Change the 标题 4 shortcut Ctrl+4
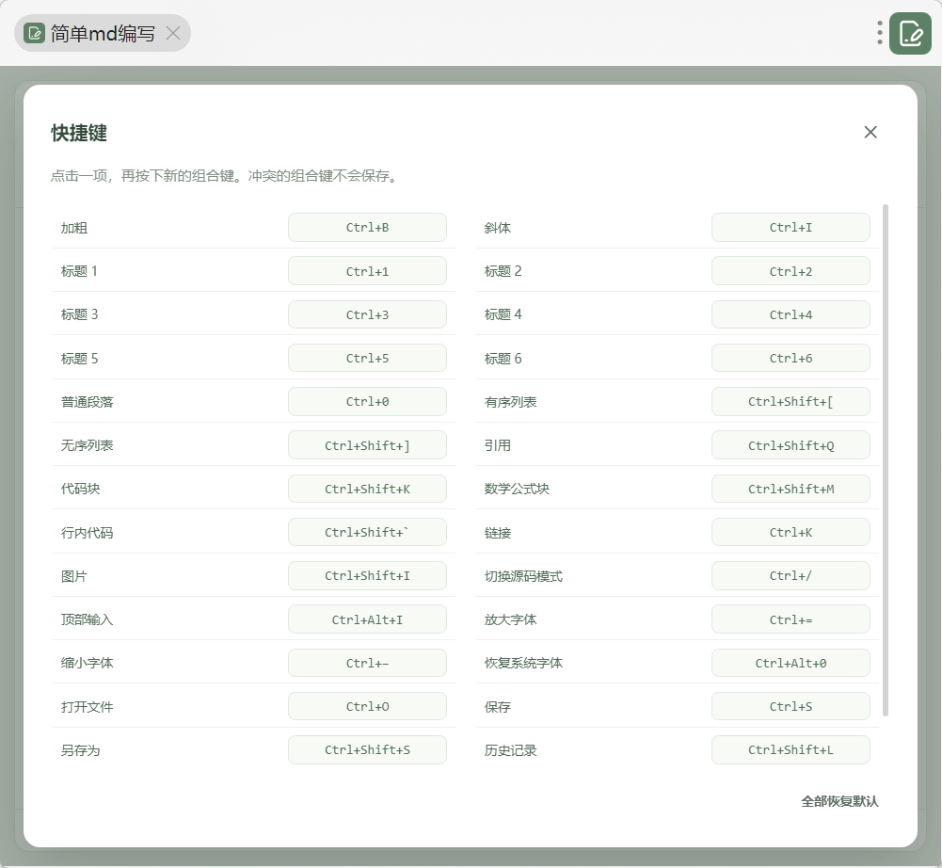 [x=790, y=314]
